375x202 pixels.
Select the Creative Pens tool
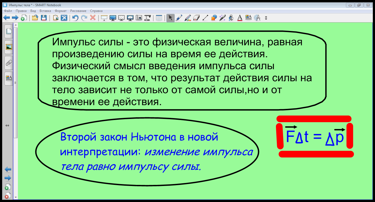[188, 18]
